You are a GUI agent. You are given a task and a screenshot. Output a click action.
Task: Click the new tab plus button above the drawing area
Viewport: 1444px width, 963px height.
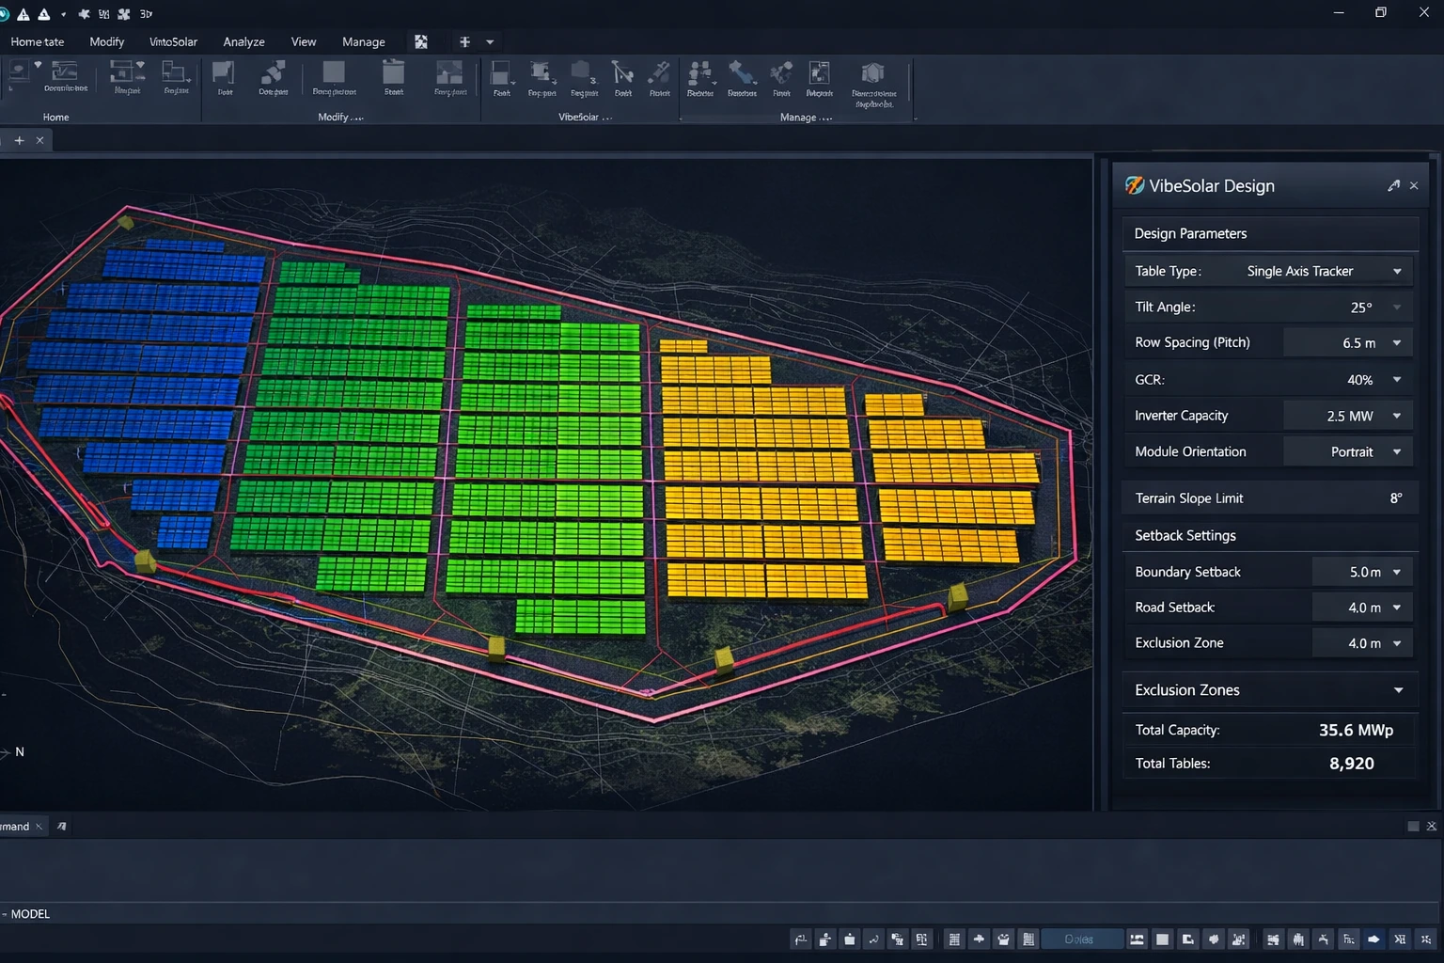pos(19,140)
